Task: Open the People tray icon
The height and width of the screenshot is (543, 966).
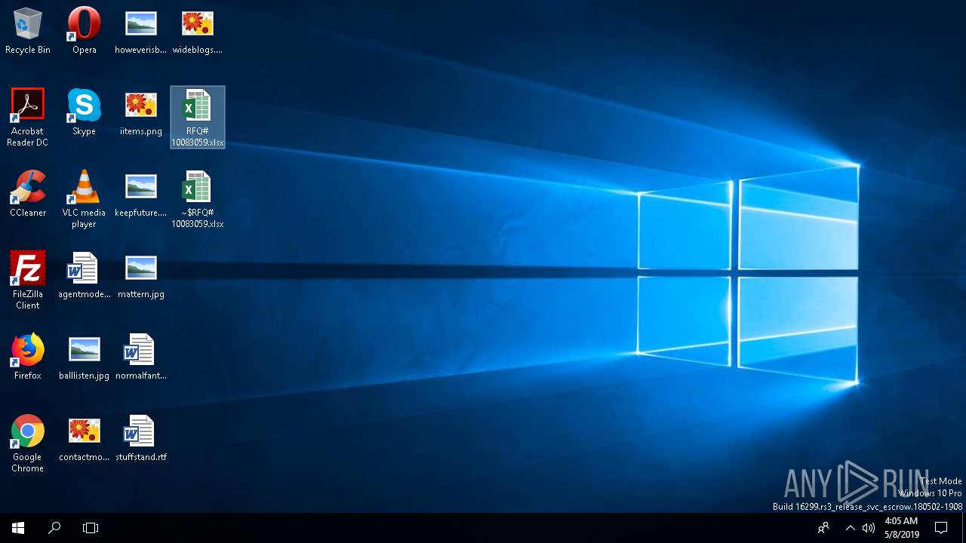Action: point(823,528)
